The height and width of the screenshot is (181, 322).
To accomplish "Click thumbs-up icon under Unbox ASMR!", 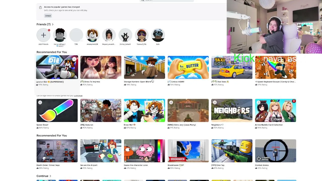I will (x=169, y=85).
